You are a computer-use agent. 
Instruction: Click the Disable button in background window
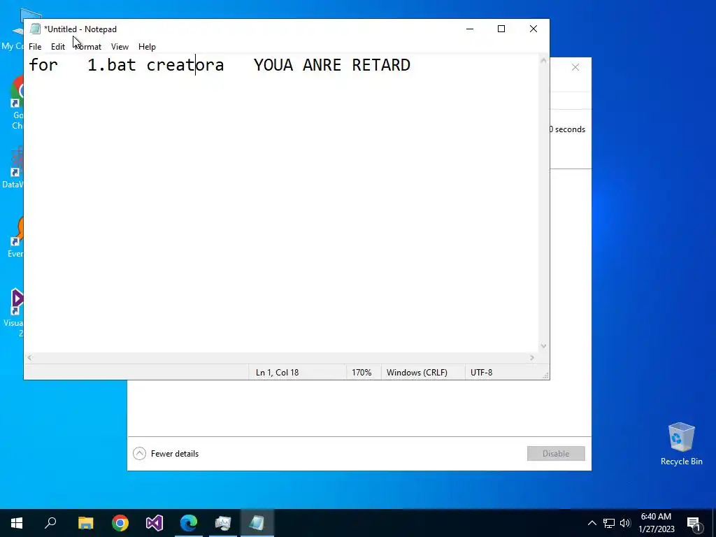(x=556, y=453)
